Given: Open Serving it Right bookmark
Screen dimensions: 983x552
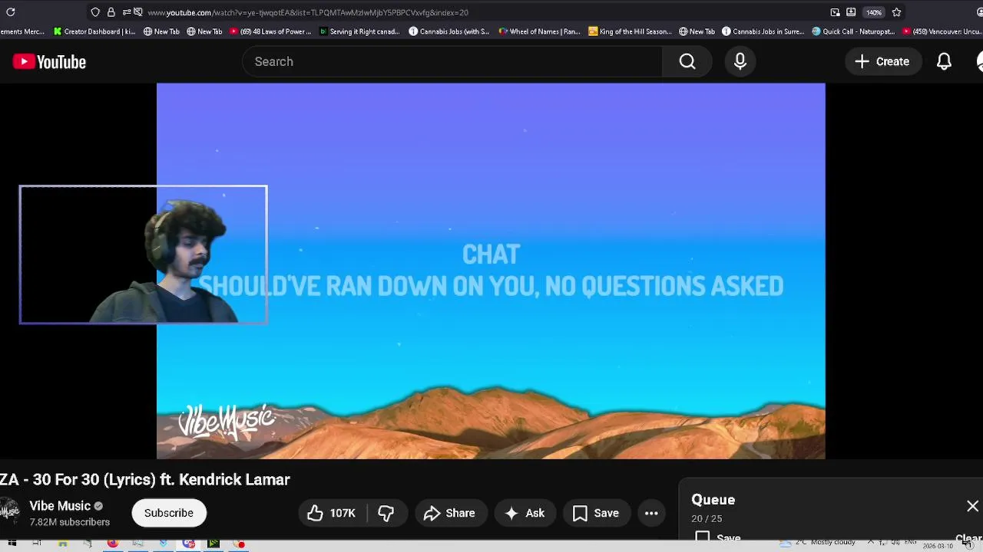Looking at the screenshot, I should (x=359, y=31).
